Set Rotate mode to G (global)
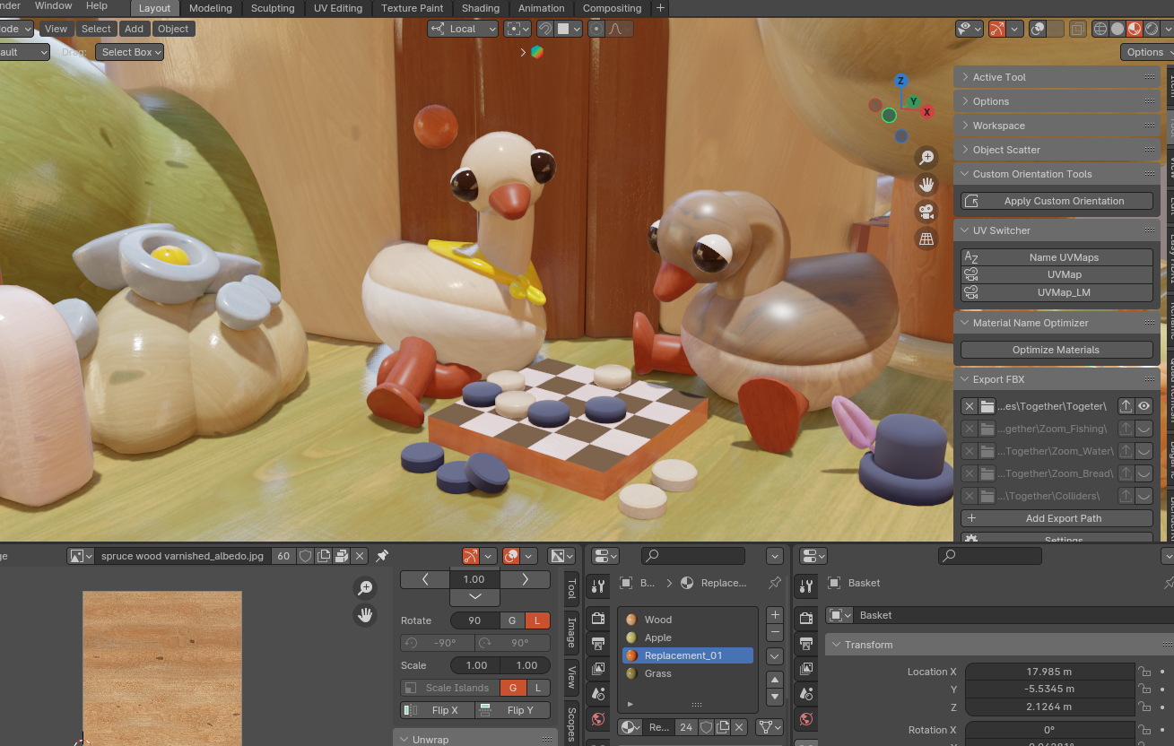Viewport: 1174px width, 746px height. click(x=512, y=620)
